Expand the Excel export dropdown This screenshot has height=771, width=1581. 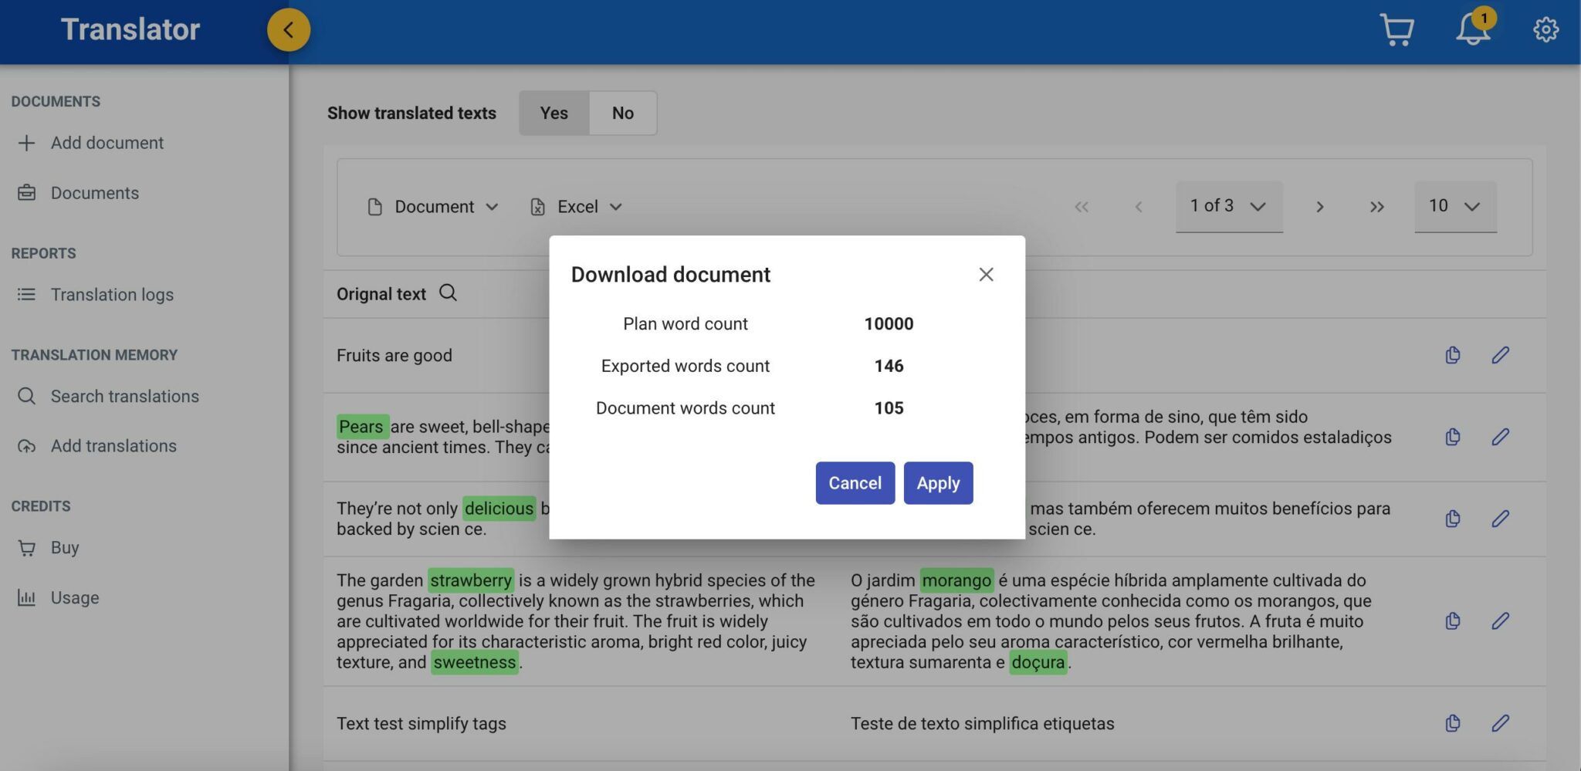pos(577,207)
